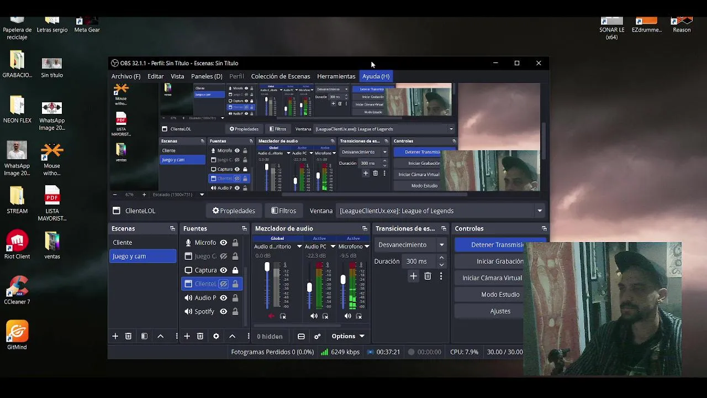The width and height of the screenshot is (707, 398).
Task: Open the Fuentes toolbar three-dot menu
Action: coord(248,336)
